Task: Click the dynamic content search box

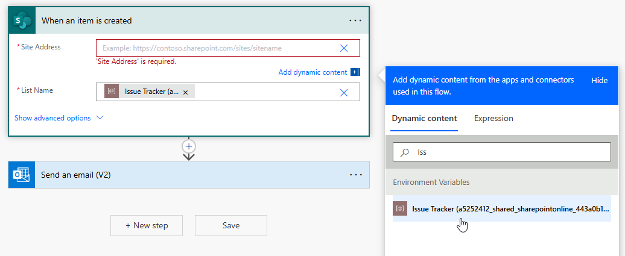Action: coord(502,152)
